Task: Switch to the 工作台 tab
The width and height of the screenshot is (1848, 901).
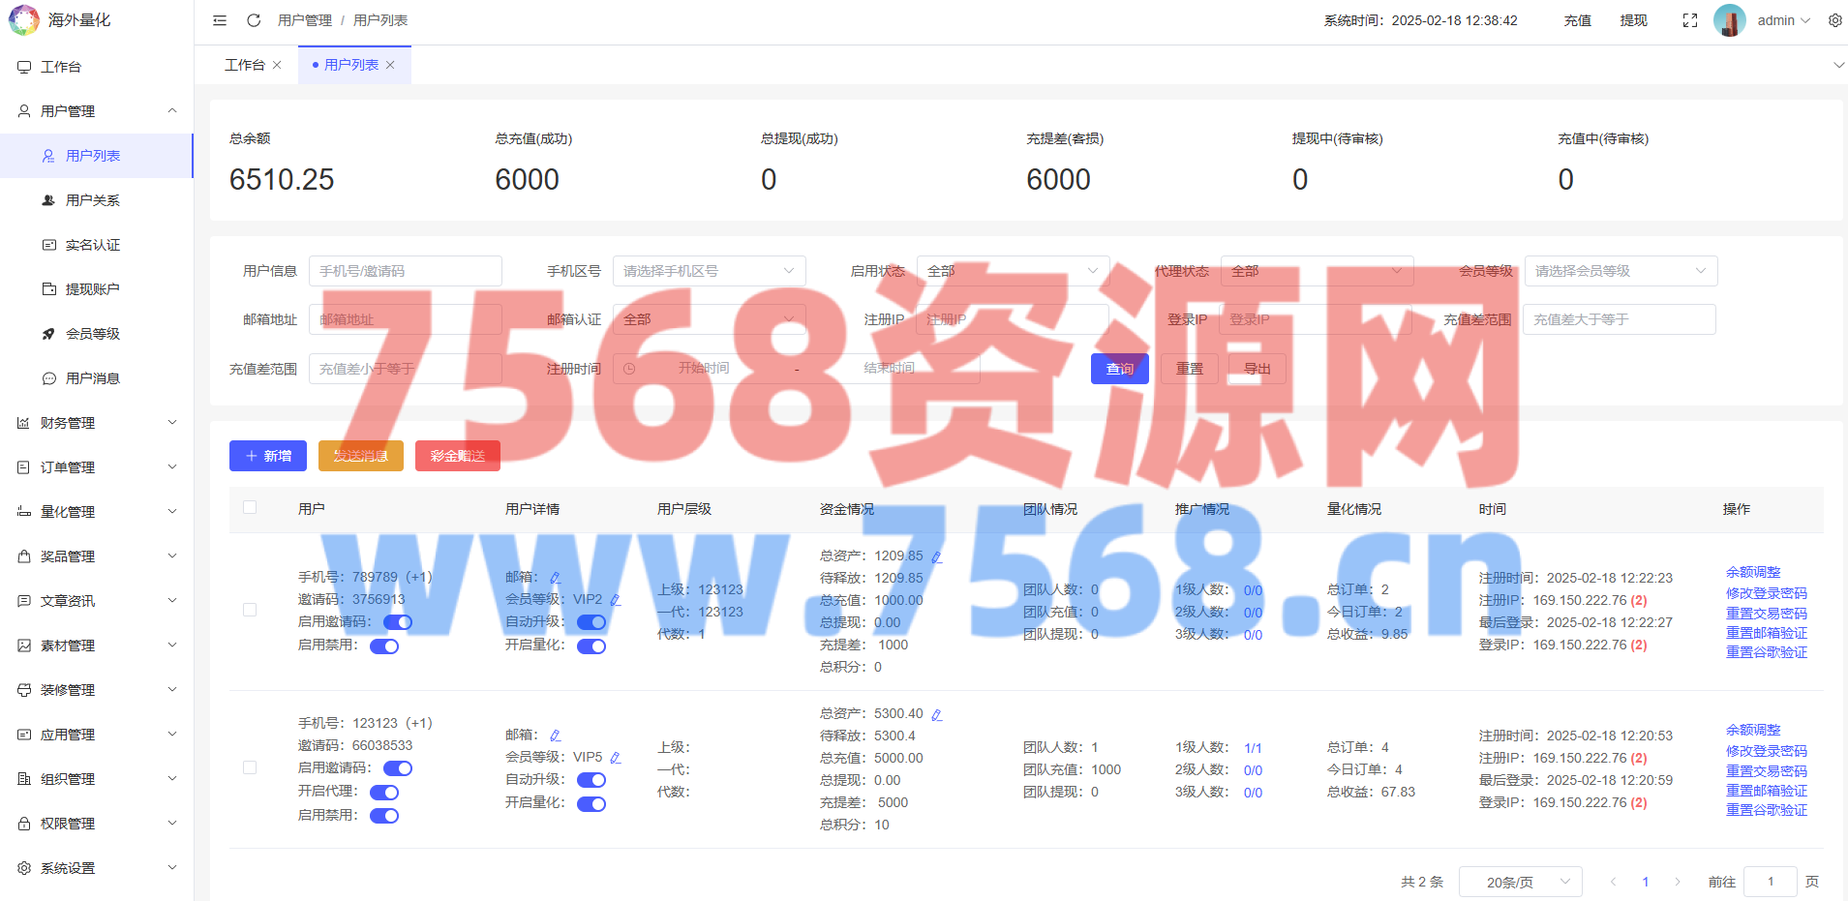Action: [x=244, y=65]
